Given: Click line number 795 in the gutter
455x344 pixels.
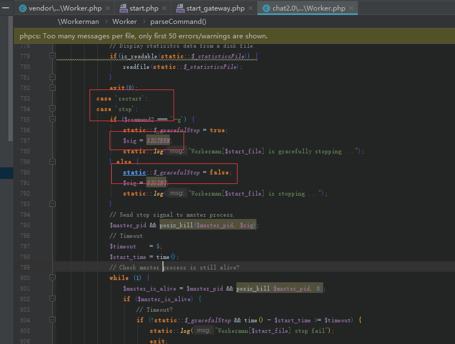Looking at the screenshot, I should click(x=25, y=225).
